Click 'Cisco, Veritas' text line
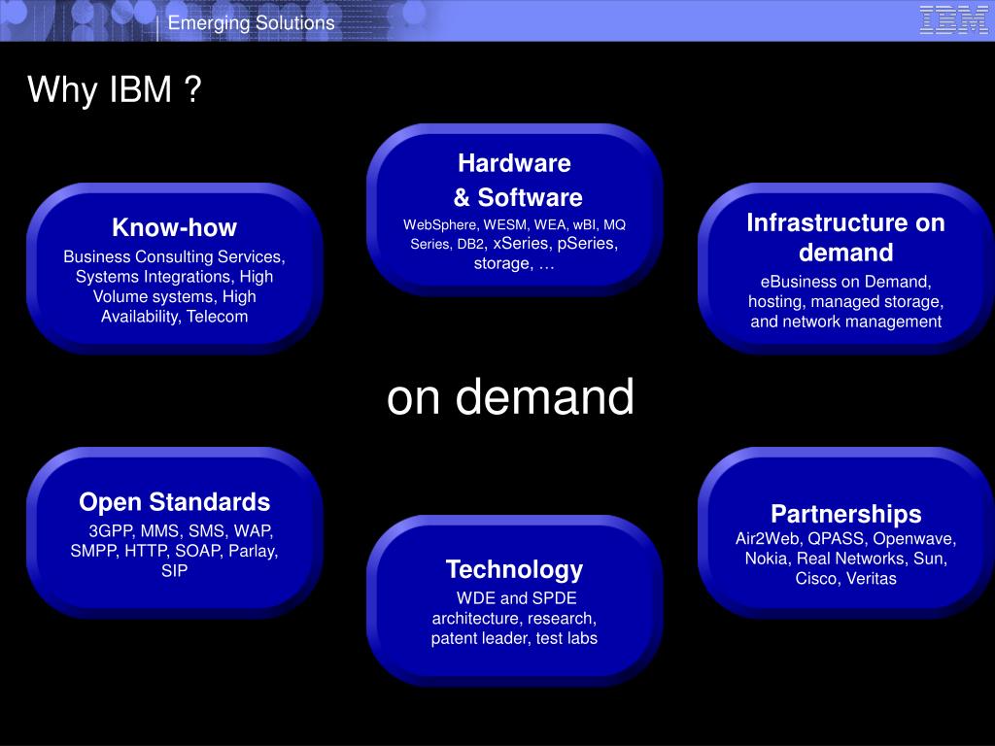Viewport: 995px width, 746px height. tap(846, 579)
